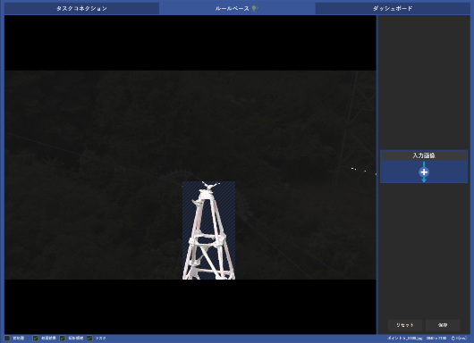Enable the 前処理 checkbox

click(7, 339)
